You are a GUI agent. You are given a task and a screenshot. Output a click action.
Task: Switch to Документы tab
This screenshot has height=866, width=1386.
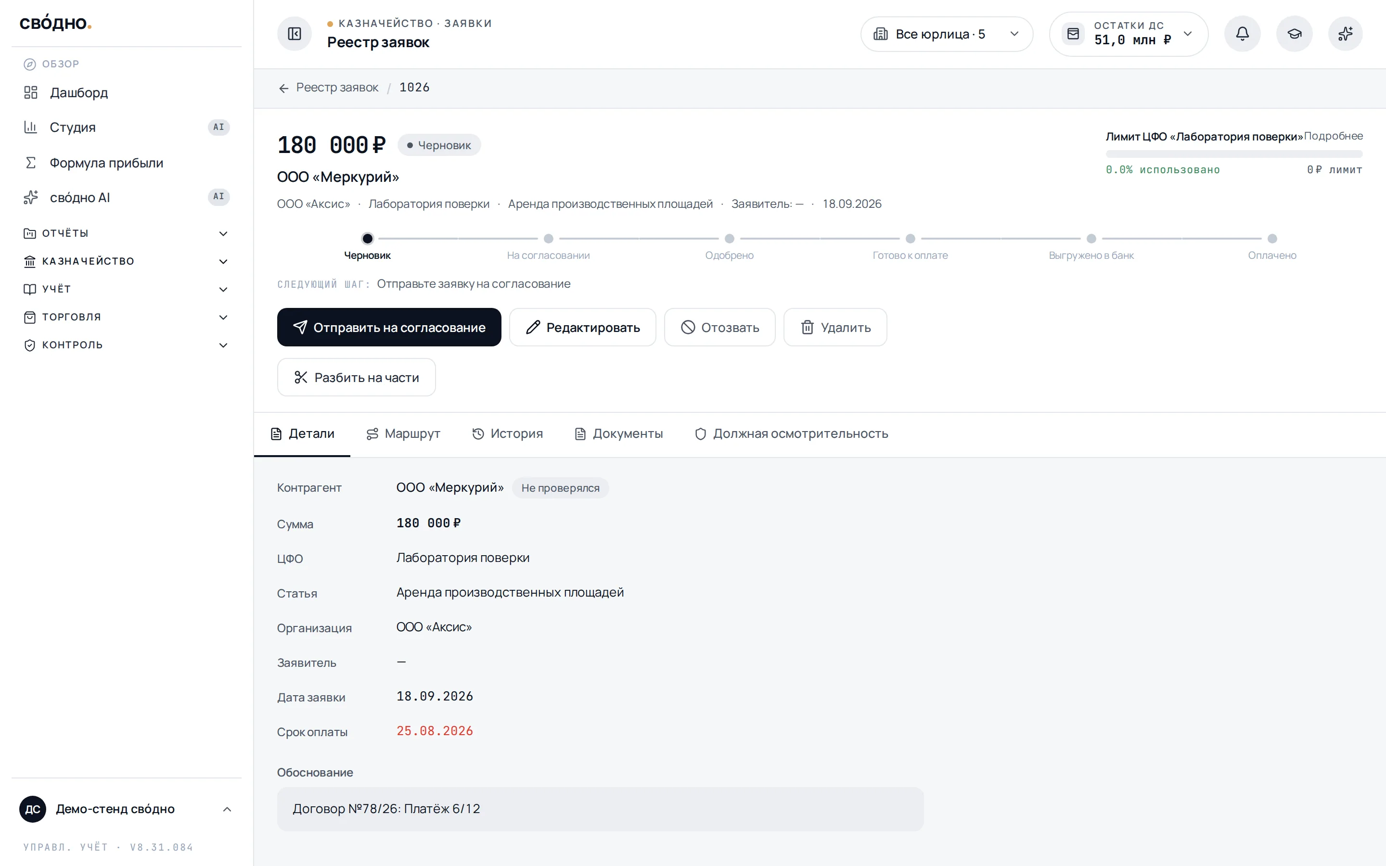[x=618, y=433]
